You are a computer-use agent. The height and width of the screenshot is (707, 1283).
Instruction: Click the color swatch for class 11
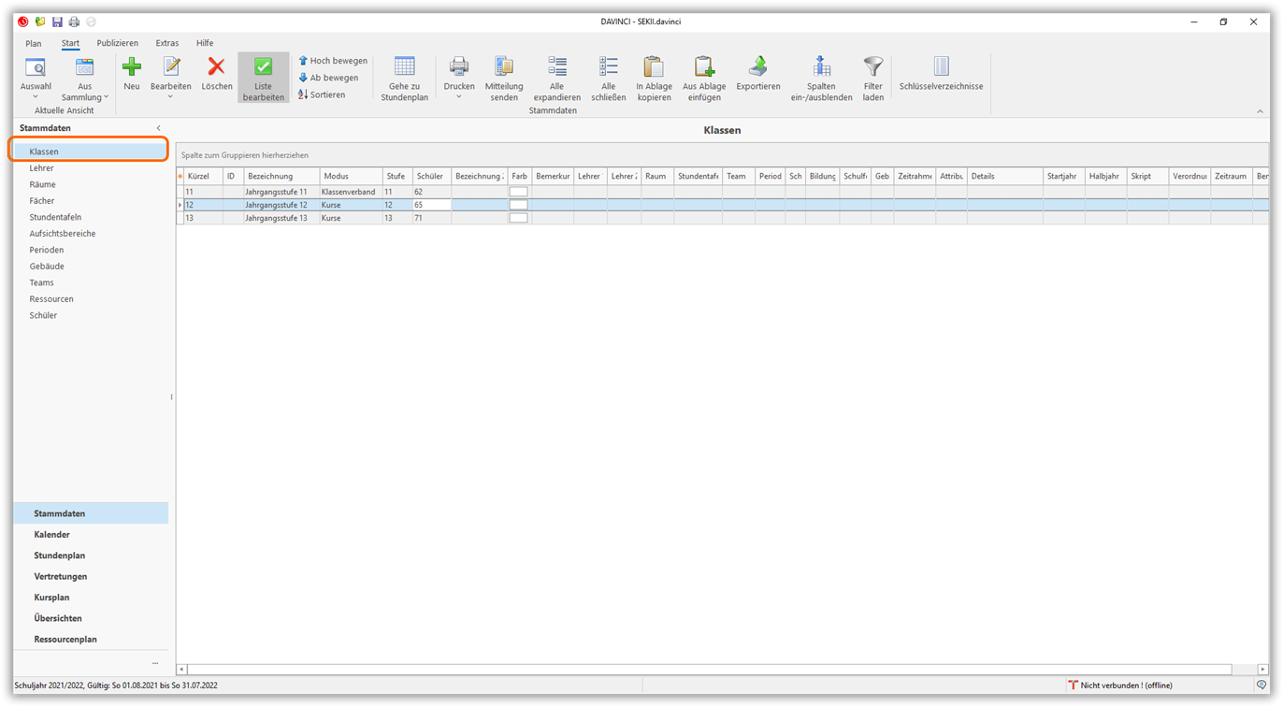pyautogui.click(x=518, y=192)
